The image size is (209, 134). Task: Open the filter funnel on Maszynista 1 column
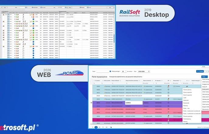pyautogui.click(x=181, y=80)
